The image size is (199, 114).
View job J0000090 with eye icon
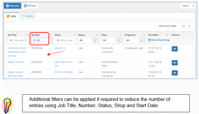(175, 73)
